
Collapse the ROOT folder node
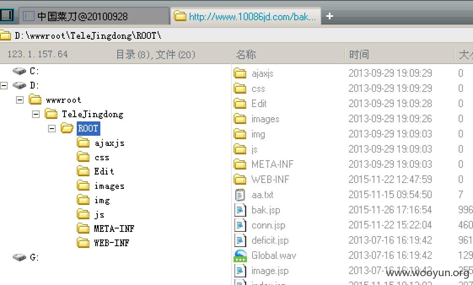(51, 129)
